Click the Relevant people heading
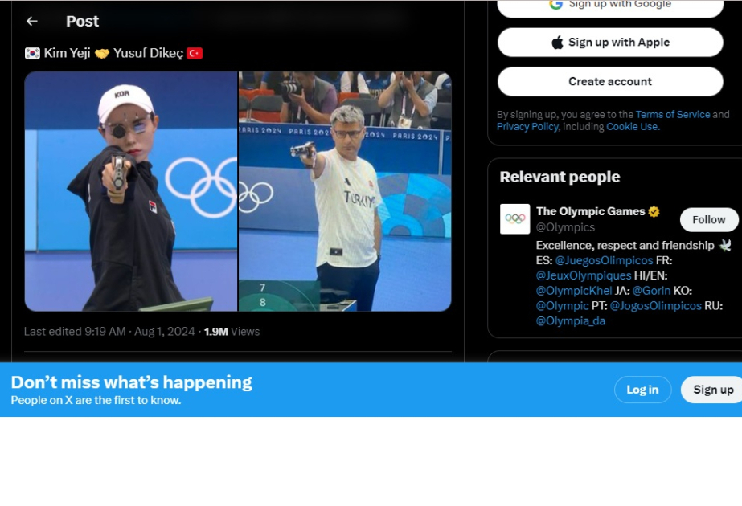The height and width of the screenshot is (506, 742). (560, 177)
